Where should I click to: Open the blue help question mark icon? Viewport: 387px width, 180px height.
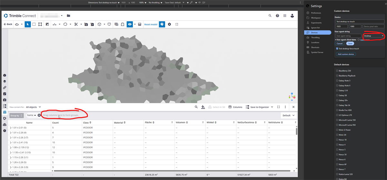pos(162,24)
